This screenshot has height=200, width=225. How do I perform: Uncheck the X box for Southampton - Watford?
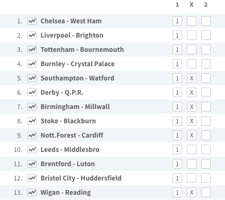[x=192, y=78]
